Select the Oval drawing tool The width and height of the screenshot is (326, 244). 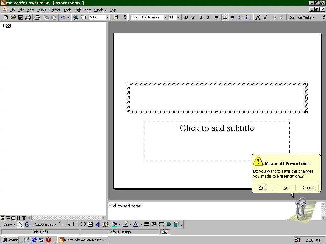pos(83,224)
